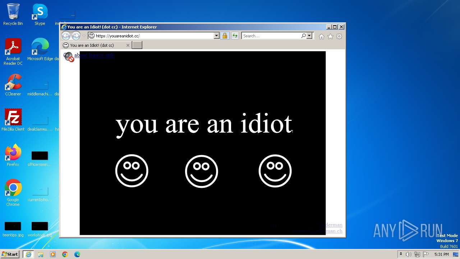Open the network tray icon
The height and width of the screenshot is (259, 460).
click(x=417, y=254)
